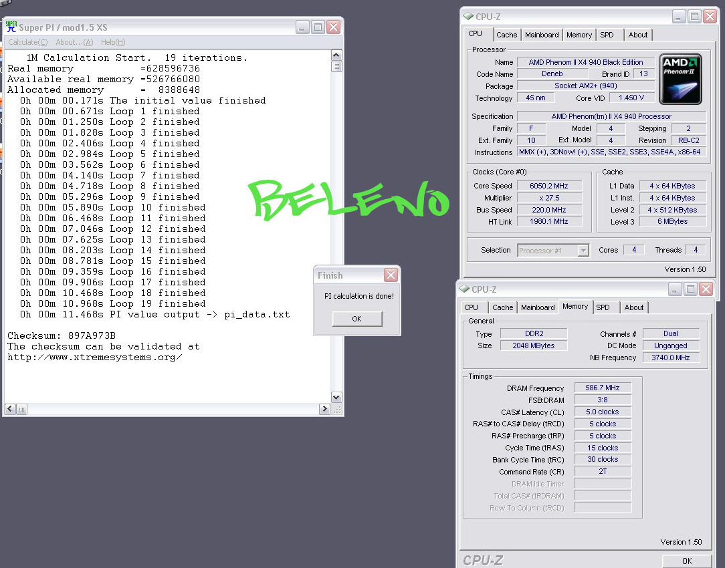This screenshot has height=568, width=725.
Task: Click the scroll right arrow in Super PI
Action: tap(324, 409)
